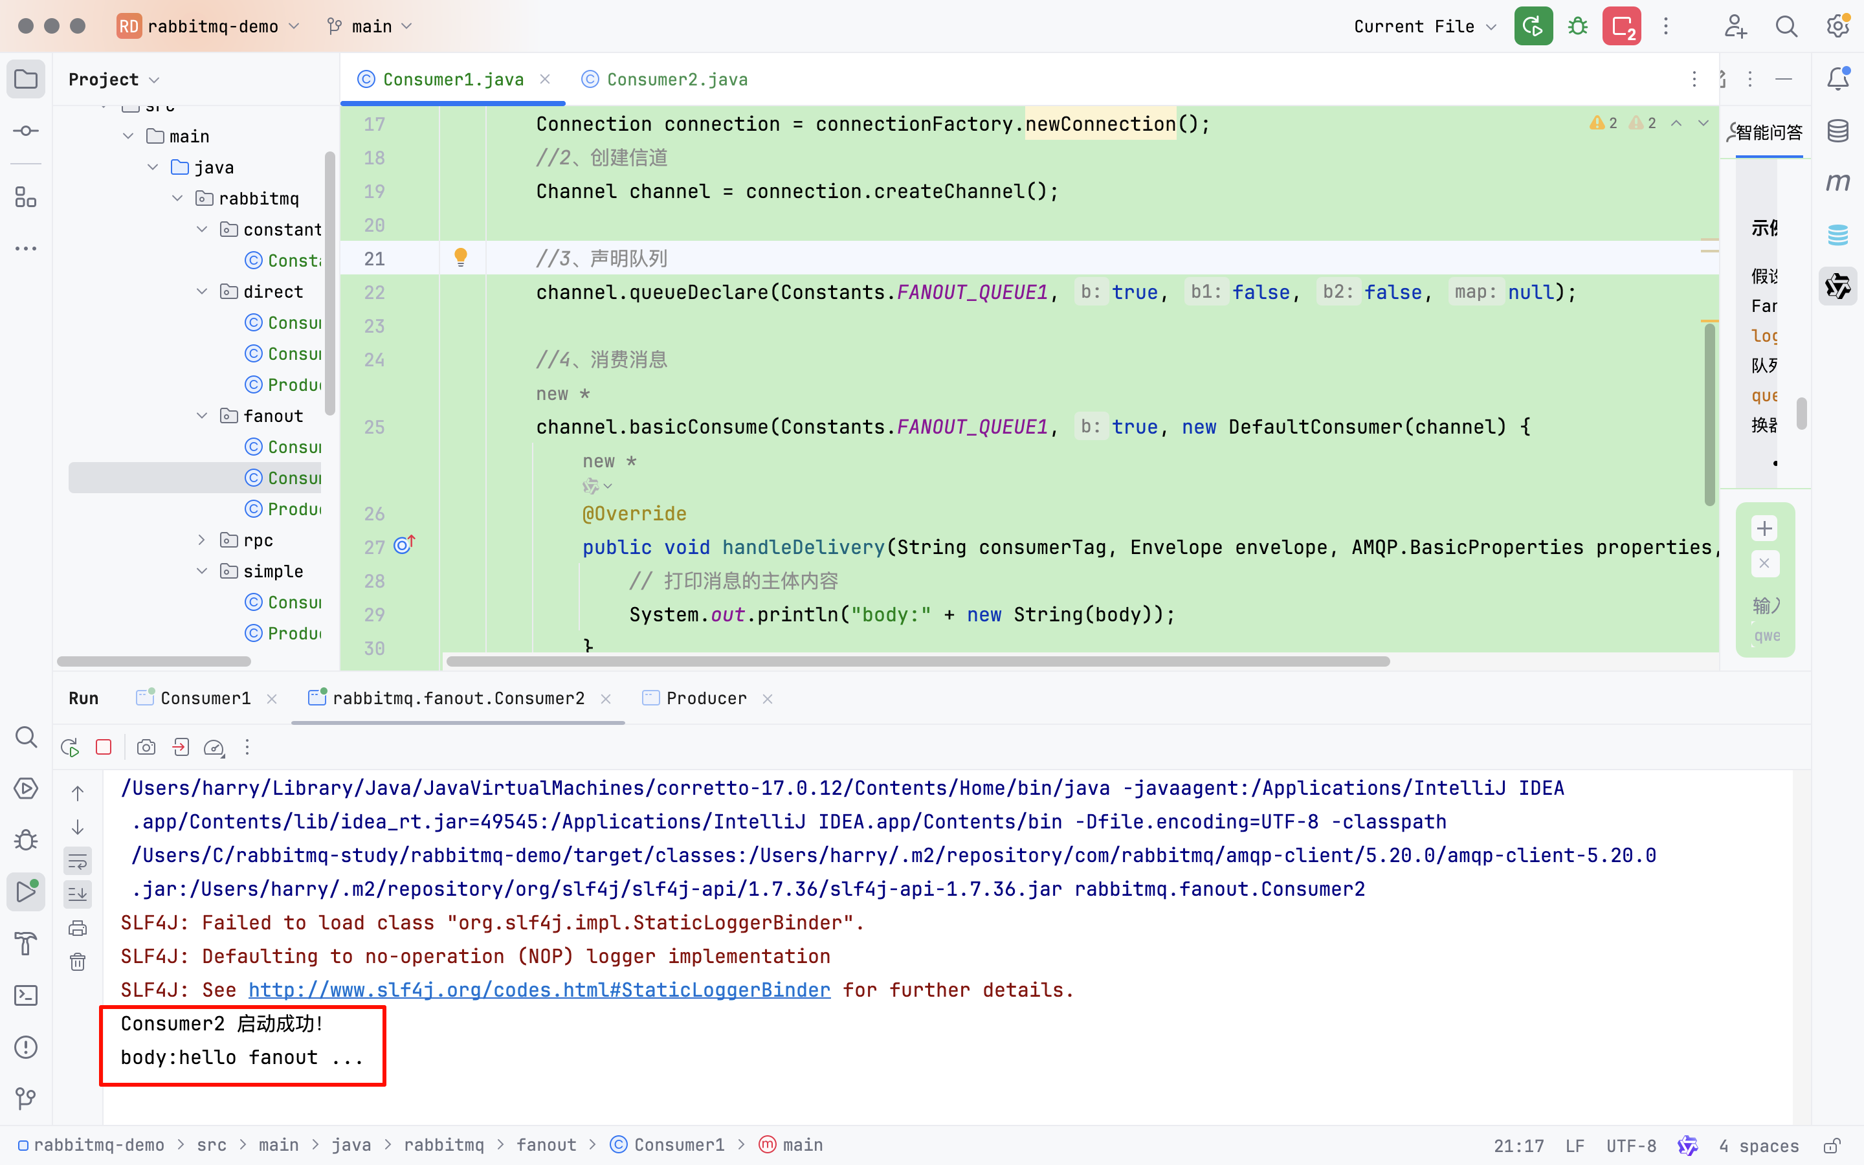Click the Rerun Consumer2 icon in Run toolbar

click(70, 748)
